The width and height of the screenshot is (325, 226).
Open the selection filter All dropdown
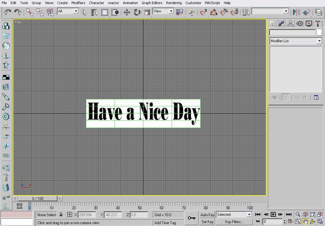coord(68,11)
